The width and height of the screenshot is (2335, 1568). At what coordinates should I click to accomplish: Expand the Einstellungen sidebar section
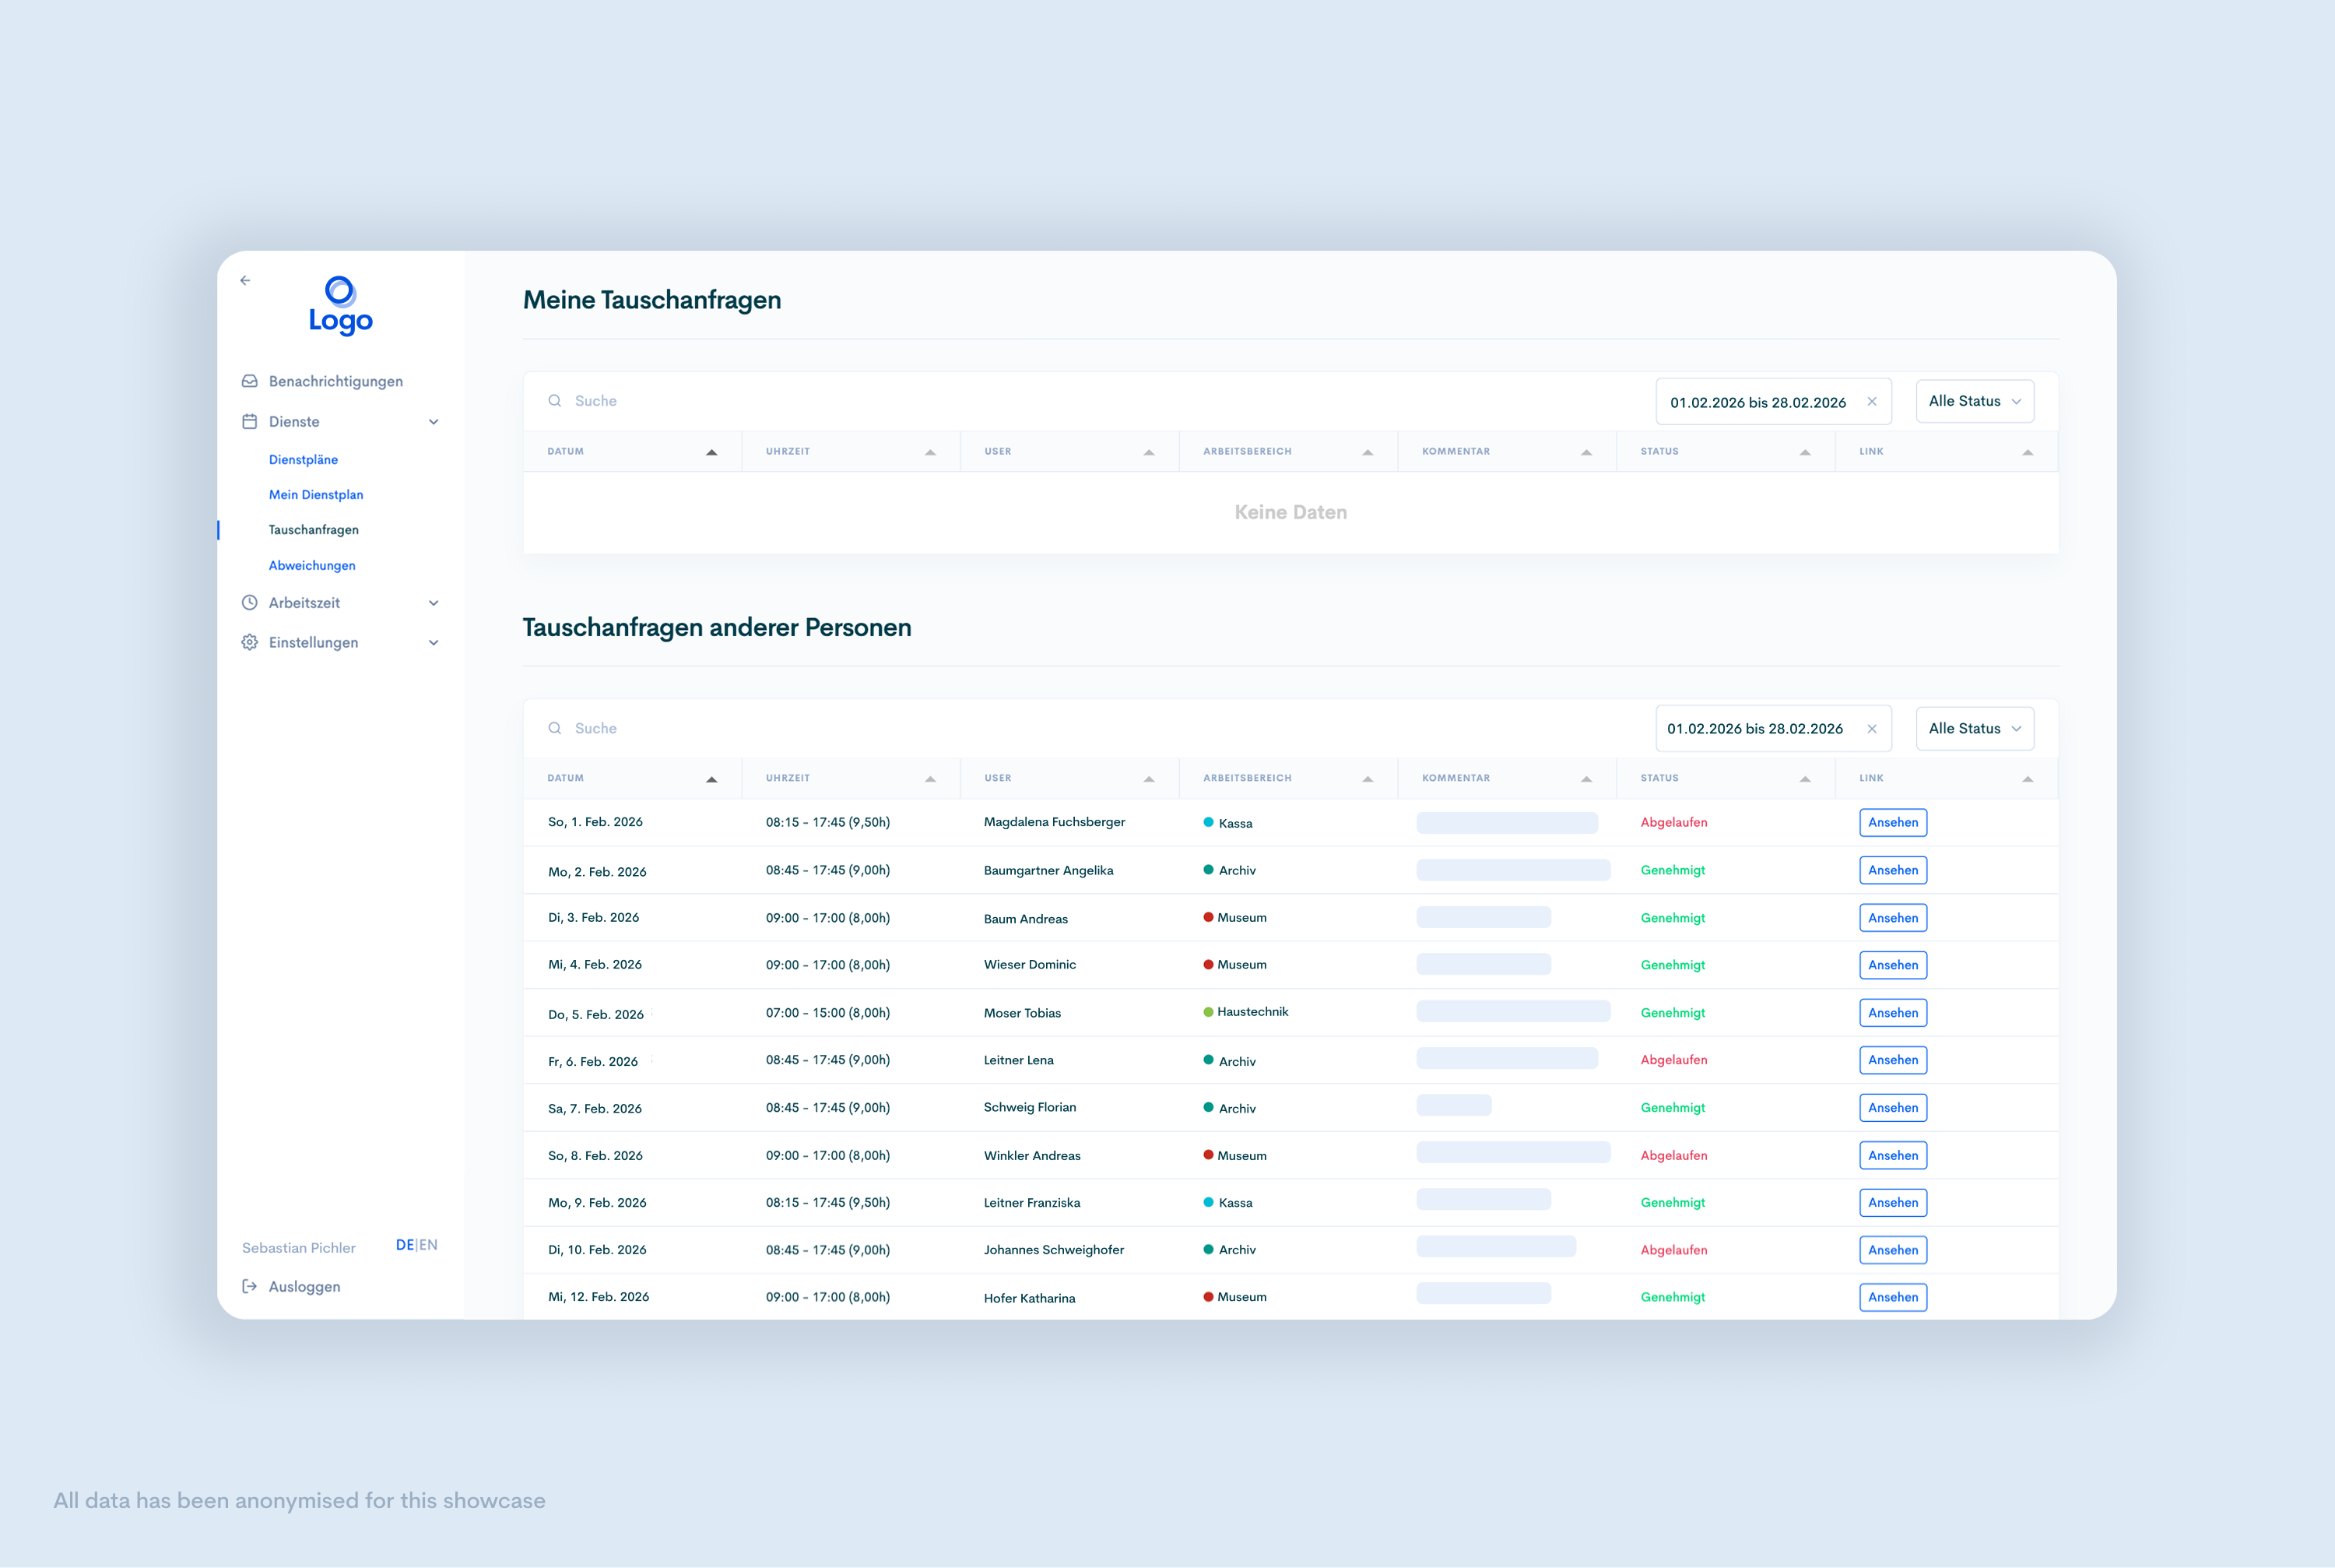[x=433, y=643]
